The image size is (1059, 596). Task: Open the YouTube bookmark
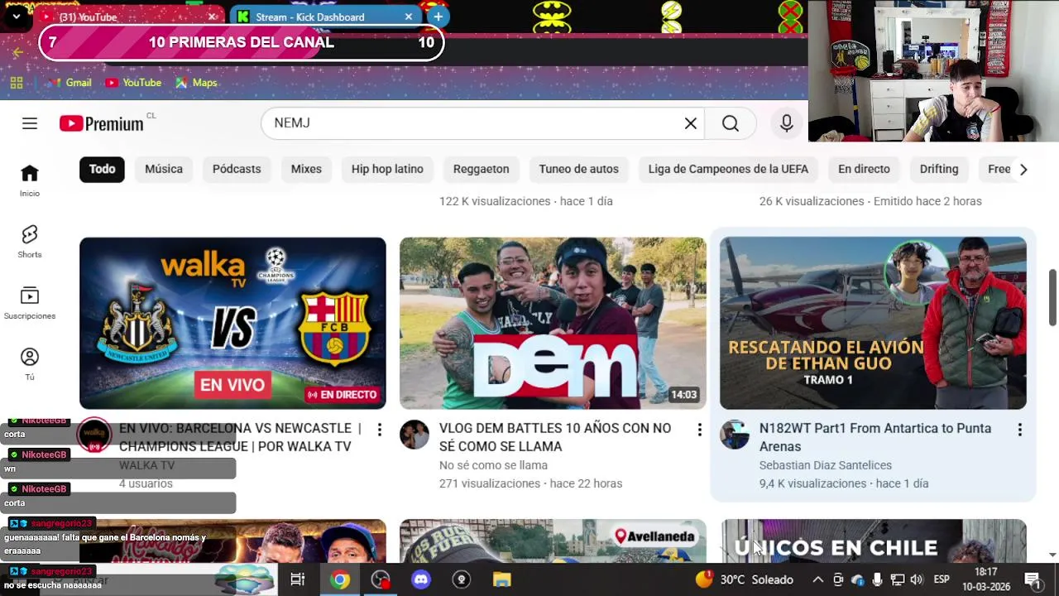click(133, 83)
